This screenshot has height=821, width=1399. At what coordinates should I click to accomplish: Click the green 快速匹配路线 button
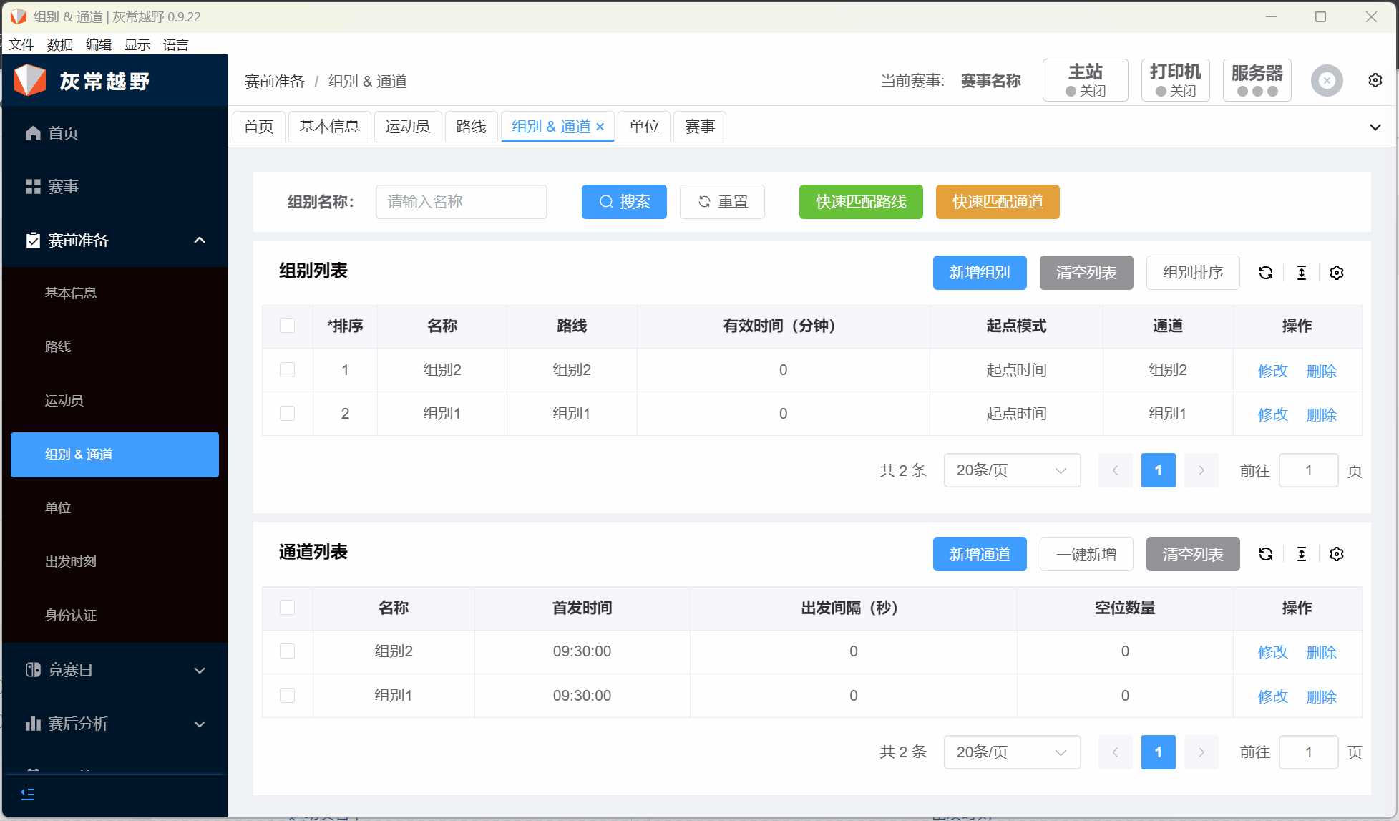(x=860, y=202)
